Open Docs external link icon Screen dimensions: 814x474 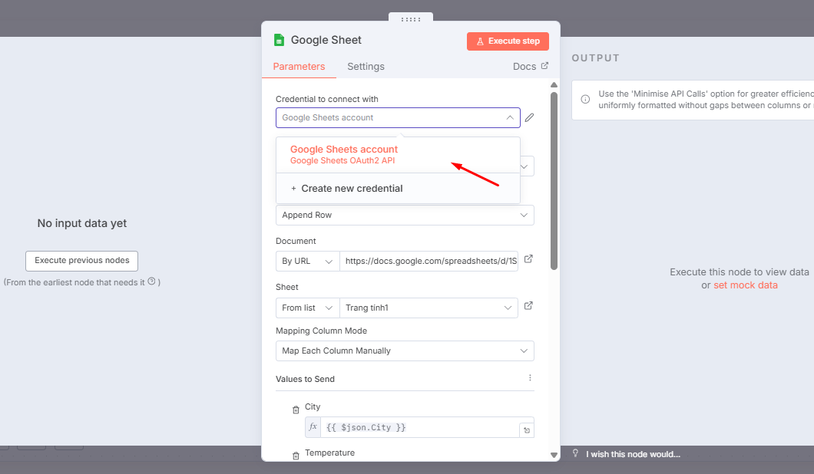click(x=544, y=66)
